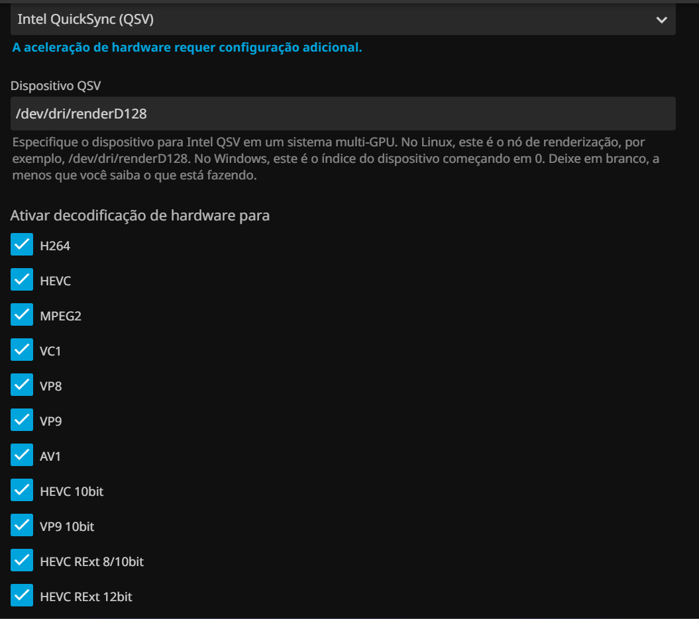Click the "Ativar decodificação de hardware para" heading
This screenshot has height=619, width=699.
(x=140, y=215)
